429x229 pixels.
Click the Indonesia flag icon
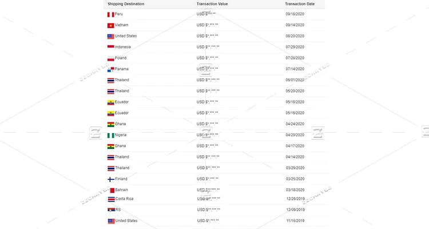tap(110, 47)
